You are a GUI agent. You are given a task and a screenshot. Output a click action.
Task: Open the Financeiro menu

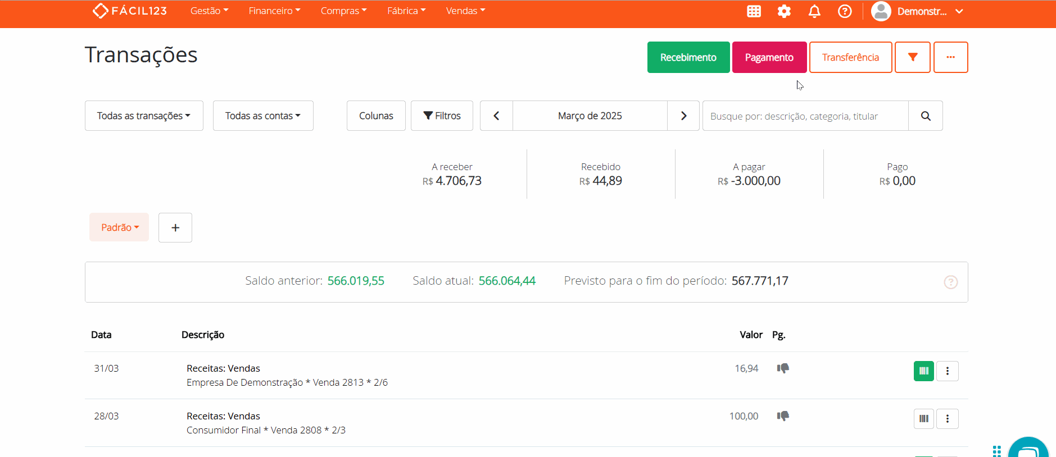pyautogui.click(x=274, y=11)
